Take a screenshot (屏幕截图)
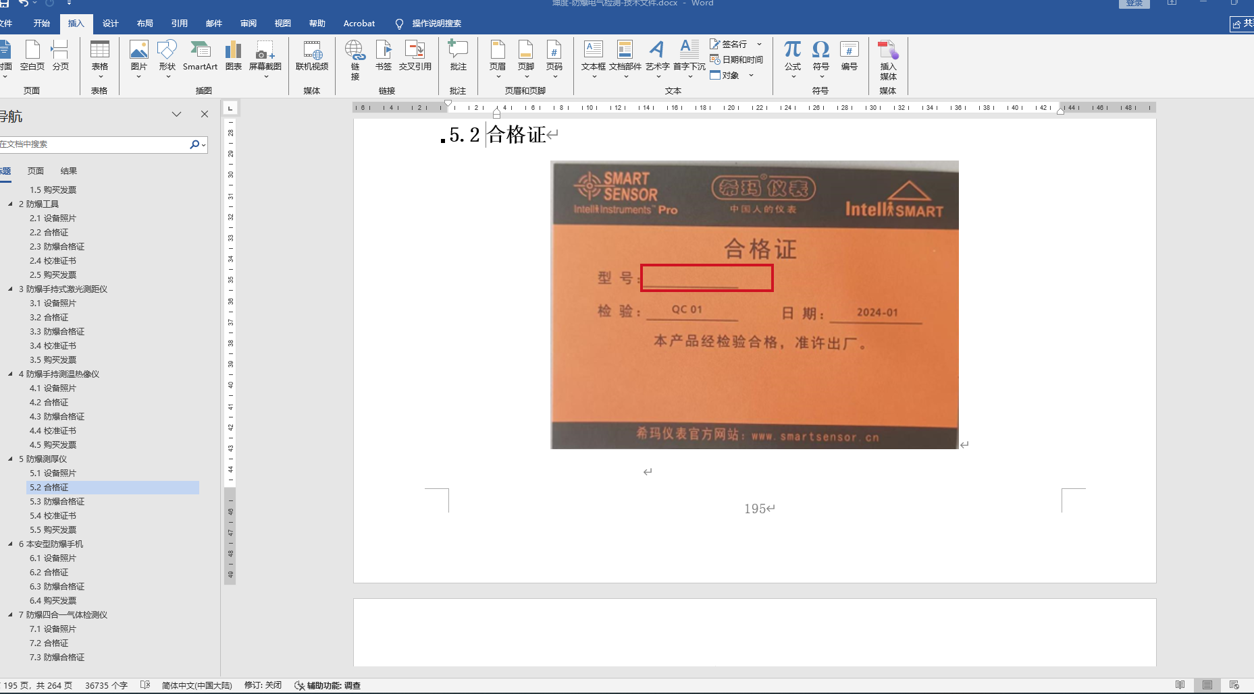This screenshot has width=1254, height=694. (x=265, y=59)
